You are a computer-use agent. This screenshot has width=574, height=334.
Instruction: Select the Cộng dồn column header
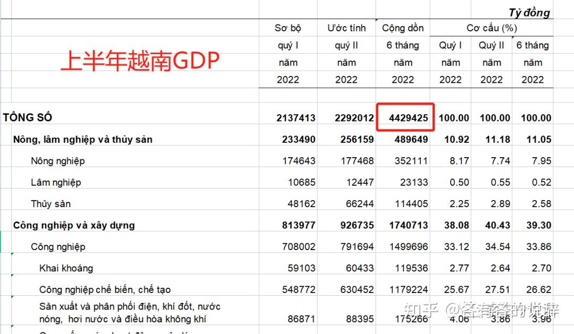click(402, 28)
